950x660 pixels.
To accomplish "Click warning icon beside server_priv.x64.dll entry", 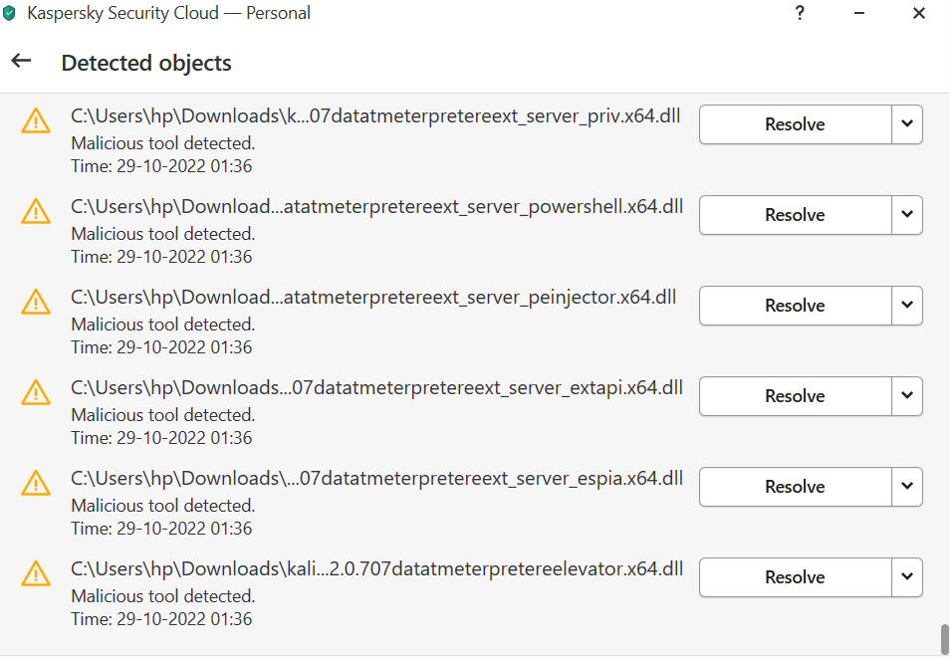I will click(x=36, y=122).
